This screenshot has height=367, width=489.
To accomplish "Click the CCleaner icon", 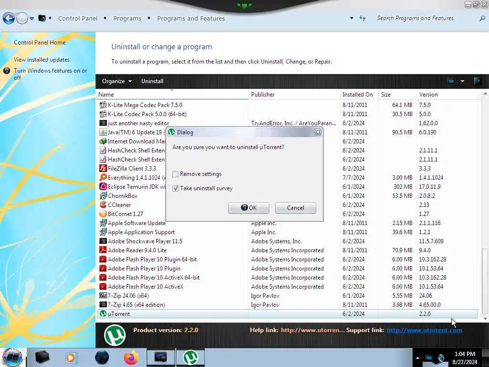I will click(103, 205).
